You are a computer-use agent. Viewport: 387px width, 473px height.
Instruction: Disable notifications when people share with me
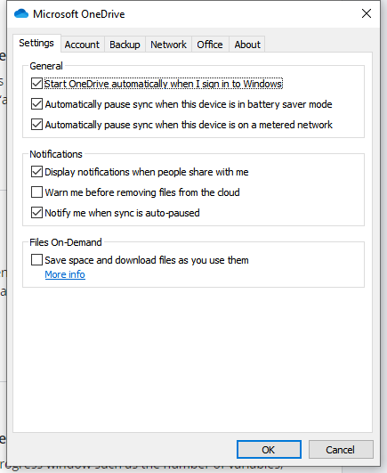[36, 172]
